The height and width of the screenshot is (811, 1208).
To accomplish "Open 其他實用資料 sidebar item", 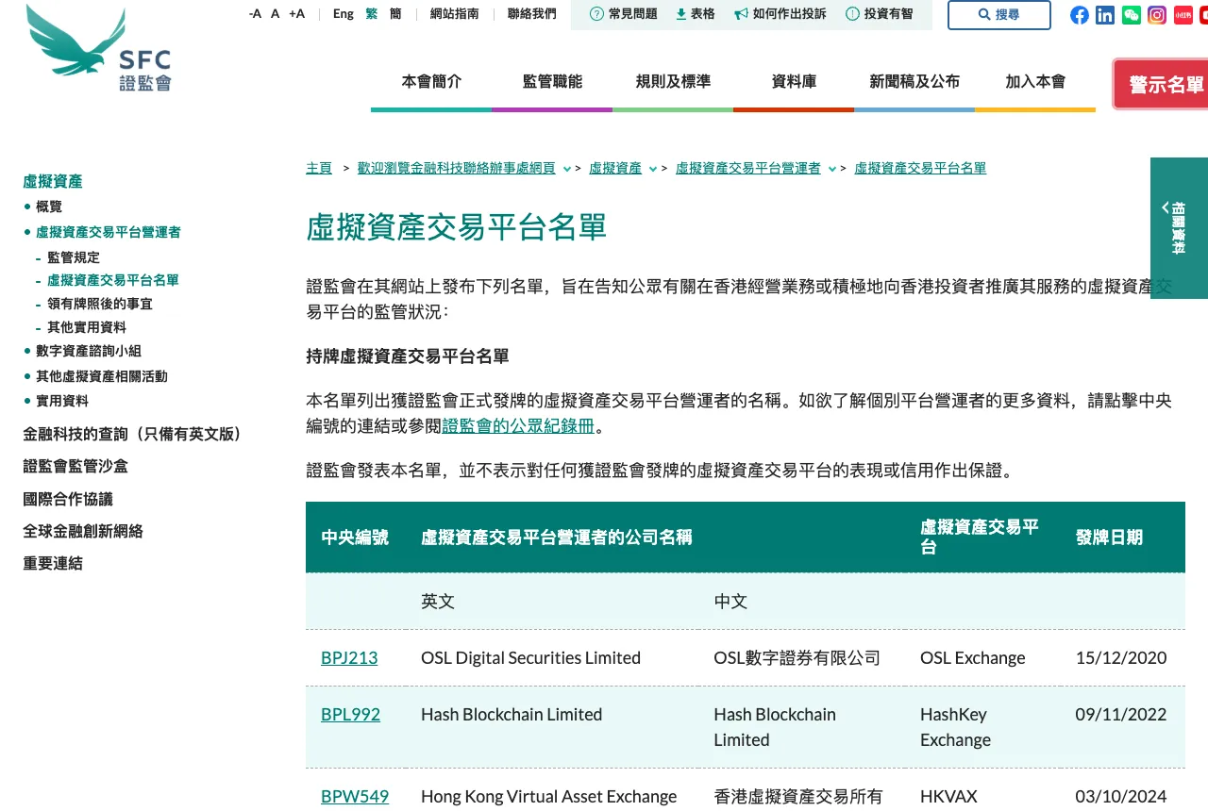I will point(87,327).
